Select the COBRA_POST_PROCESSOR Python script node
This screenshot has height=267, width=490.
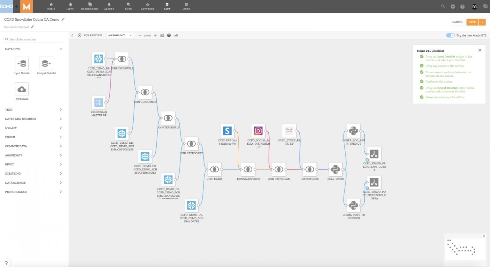click(353, 206)
